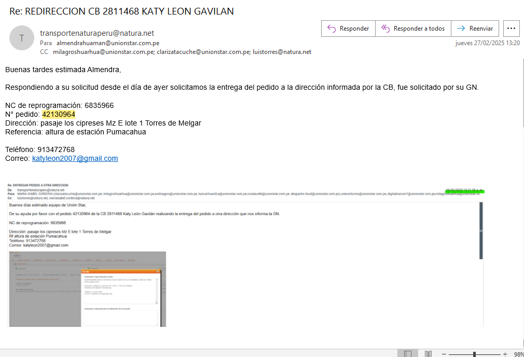This screenshot has width=524, height=357.
Task: Click CC recipient milagroshuarhua@unionstar.com.pe
Action: (x=105, y=52)
